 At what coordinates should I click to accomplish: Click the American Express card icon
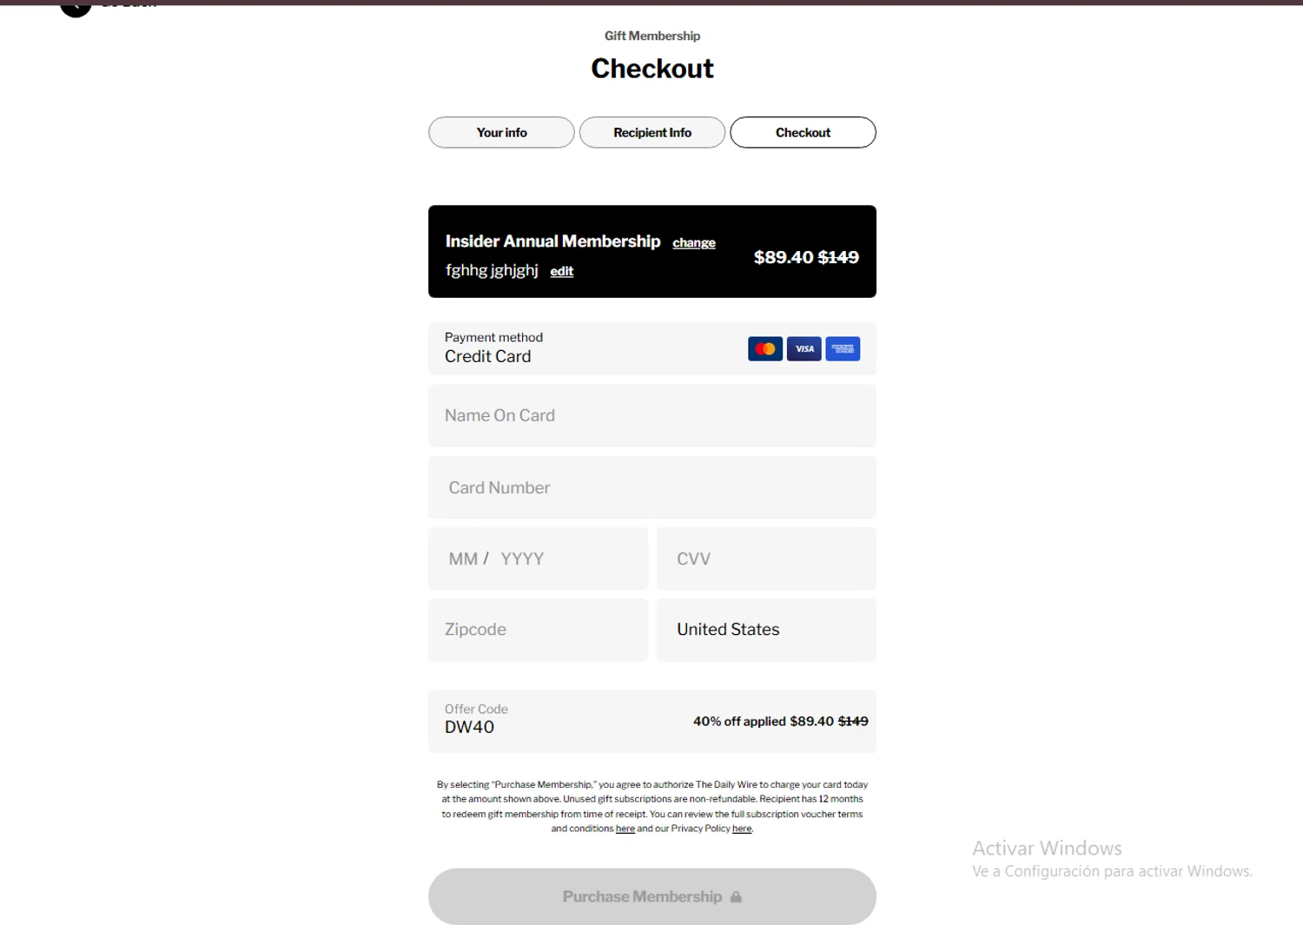842,349
